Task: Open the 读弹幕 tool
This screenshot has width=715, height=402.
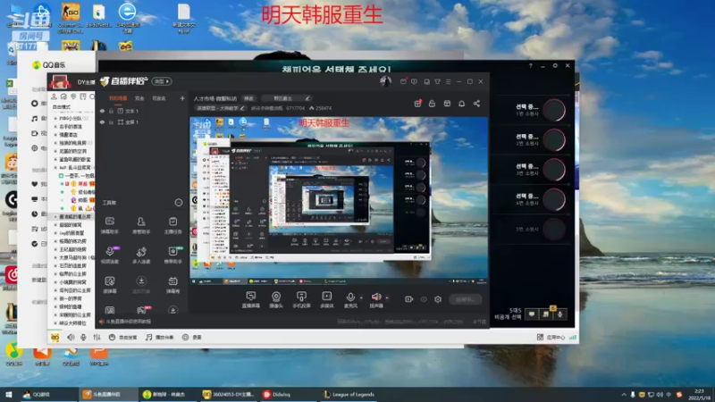Action: pos(110,285)
